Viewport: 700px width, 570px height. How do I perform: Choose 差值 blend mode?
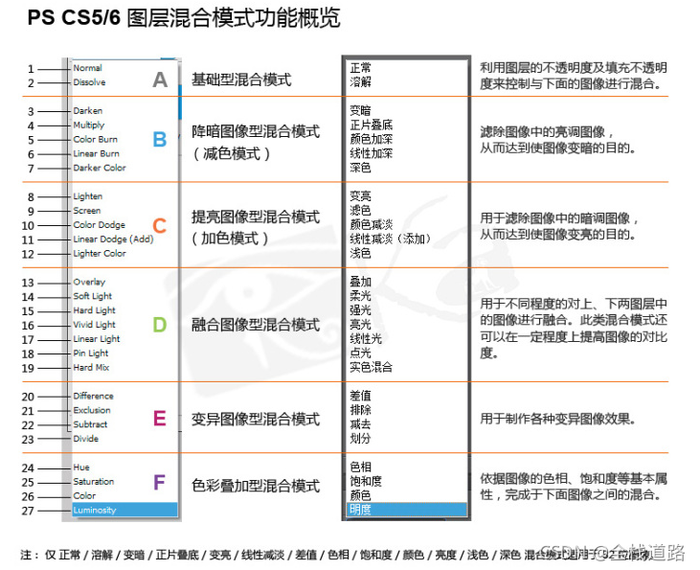click(360, 397)
